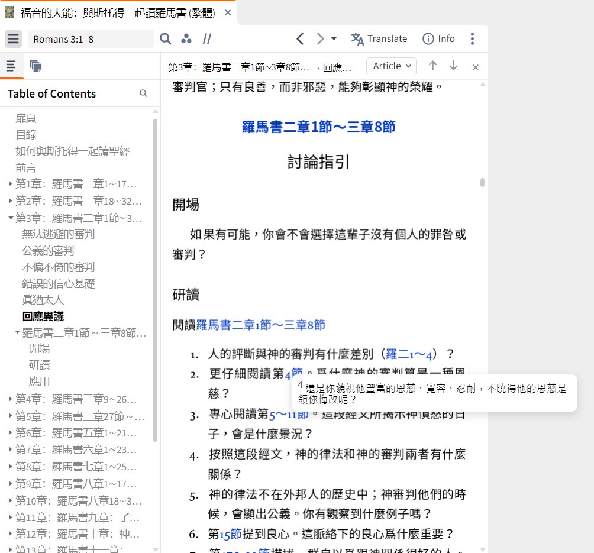Toggle the parallel resources slashes icon

(x=207, y=38)
